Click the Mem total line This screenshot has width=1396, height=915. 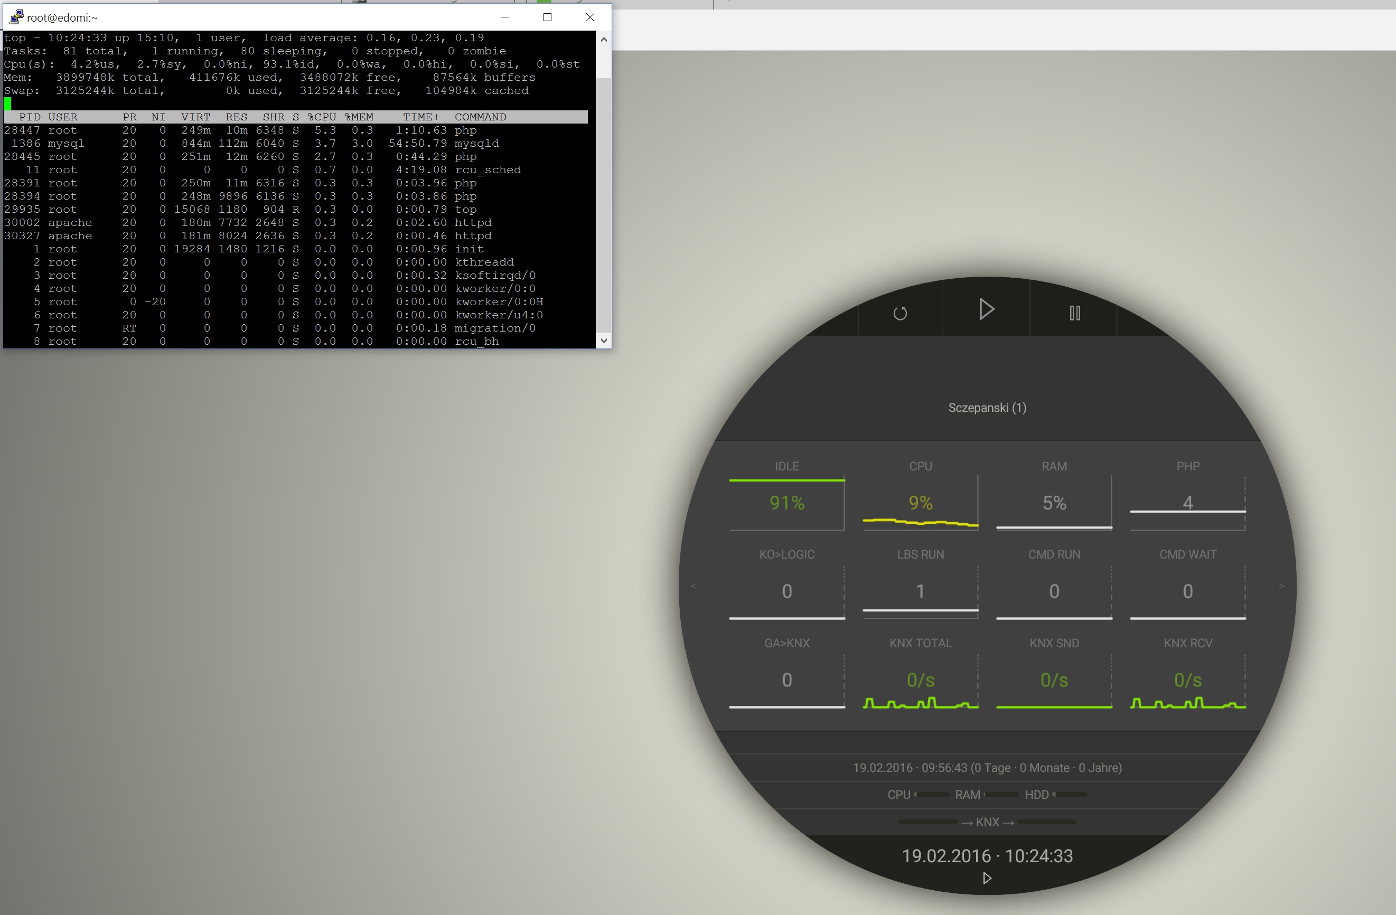270,78
